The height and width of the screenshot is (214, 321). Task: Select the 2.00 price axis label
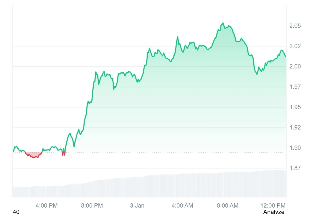tap(295, 67)
